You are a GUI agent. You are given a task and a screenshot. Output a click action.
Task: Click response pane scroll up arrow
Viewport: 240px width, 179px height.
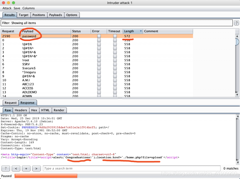238,116
